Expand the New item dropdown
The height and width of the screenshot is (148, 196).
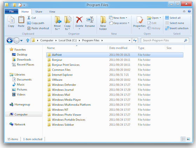(126, 18)
